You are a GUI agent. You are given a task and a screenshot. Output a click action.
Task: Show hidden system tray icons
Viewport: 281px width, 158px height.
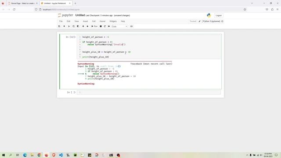(x=247, y=155)
